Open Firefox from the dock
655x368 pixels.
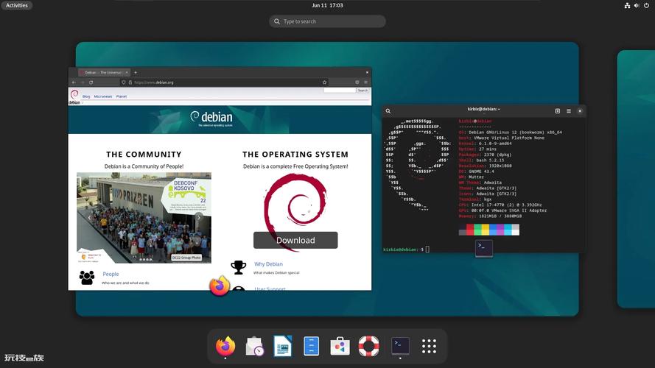tap(225, 346)
